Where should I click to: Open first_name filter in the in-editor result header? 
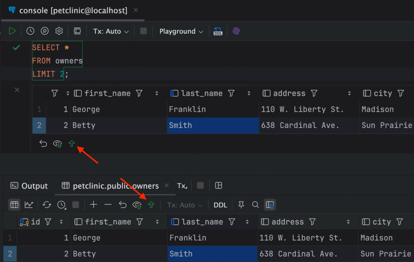[x=139, y=93]
